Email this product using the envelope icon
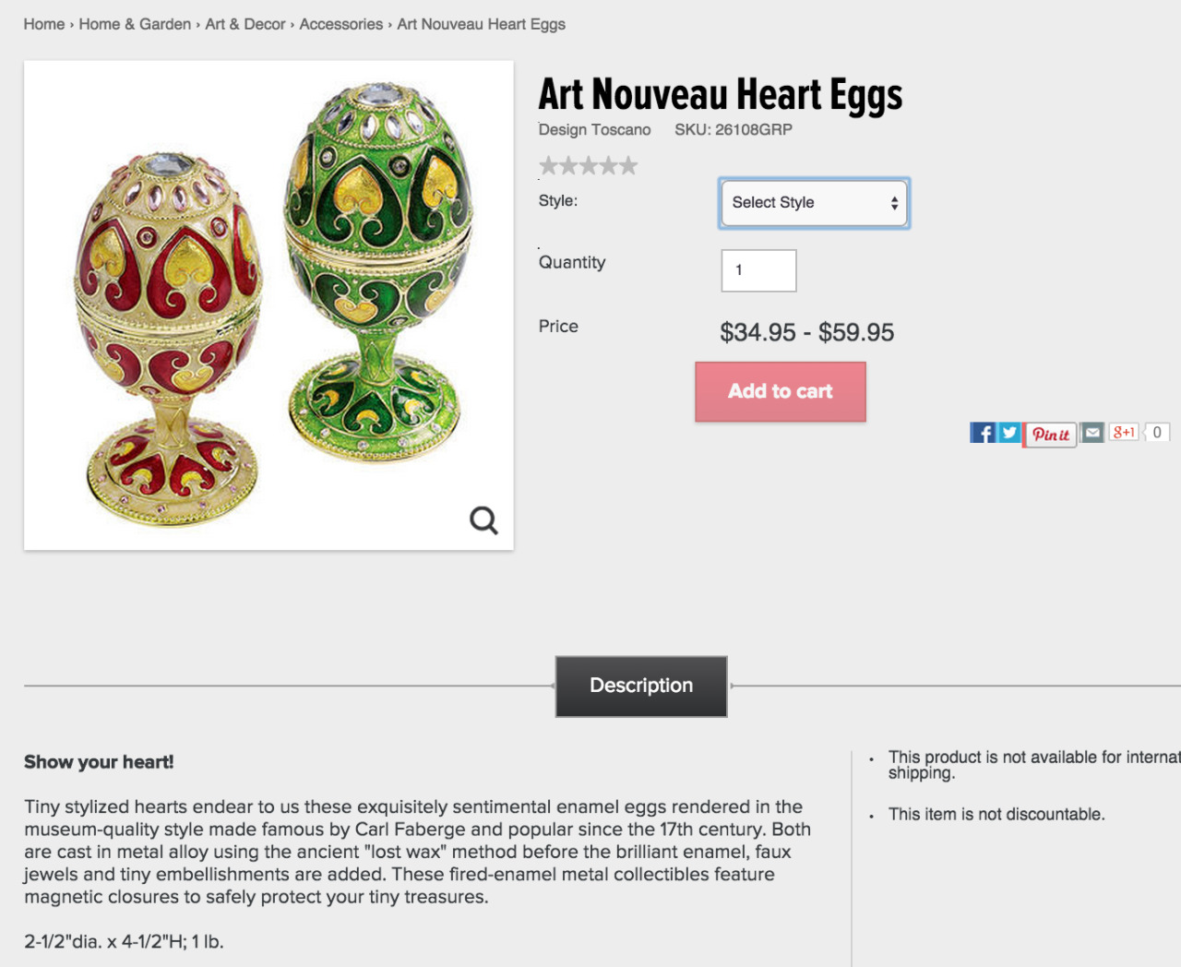This screenshot has width=1181, height=967. point(1092,433)
